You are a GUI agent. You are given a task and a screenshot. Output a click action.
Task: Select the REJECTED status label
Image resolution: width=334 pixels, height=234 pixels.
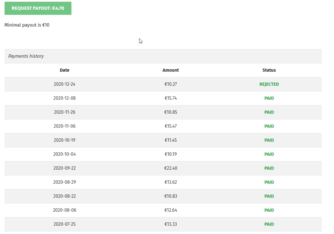click(x=269, y=84)
